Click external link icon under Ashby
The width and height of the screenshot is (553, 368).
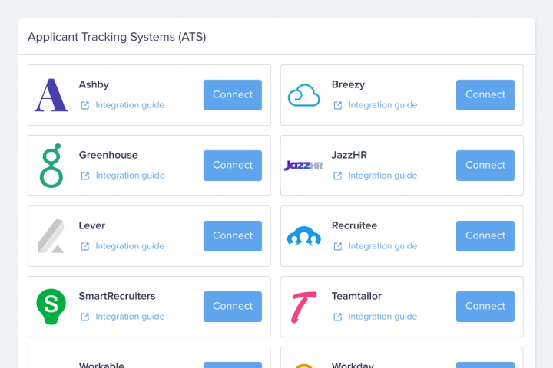tap(85, 105)
